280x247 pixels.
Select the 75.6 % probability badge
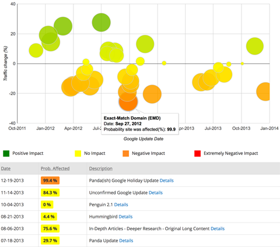click(x=50, y=229)
